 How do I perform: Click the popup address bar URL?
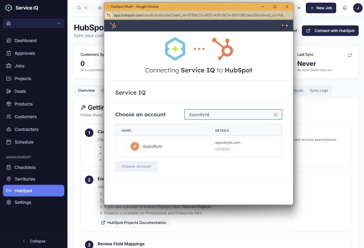click(200, 15)
